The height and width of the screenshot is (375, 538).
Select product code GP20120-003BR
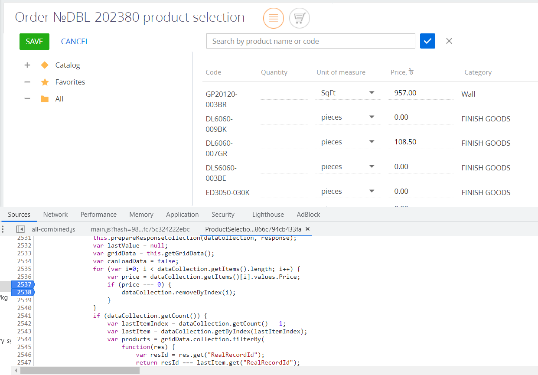coord(222,99)
